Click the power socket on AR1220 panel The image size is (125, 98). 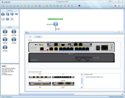click(104, 48)
